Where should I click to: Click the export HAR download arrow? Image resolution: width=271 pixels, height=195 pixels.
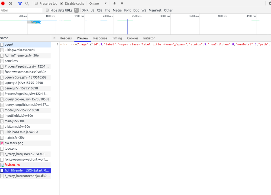pyautogui.click(x=122, y=4)
